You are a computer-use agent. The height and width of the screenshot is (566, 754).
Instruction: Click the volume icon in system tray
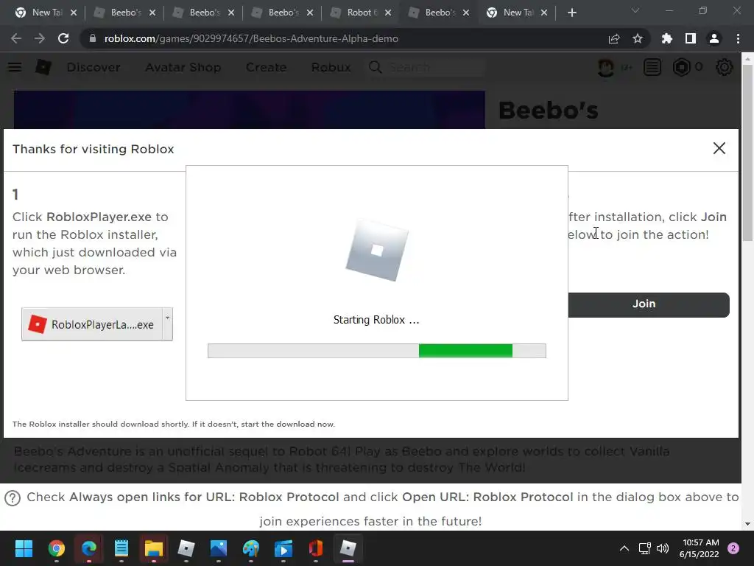(663, 548)
